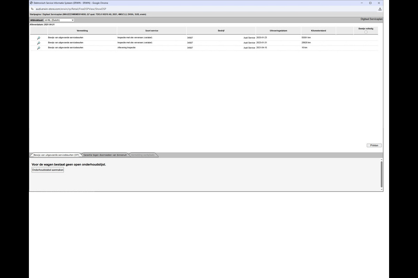418x278 pixels.
Task: Click the Chrome download icon in address bar
Action: (380, 9)
